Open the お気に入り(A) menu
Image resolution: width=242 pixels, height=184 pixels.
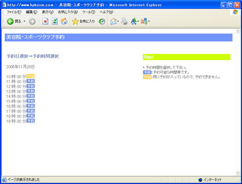point(68,12)
